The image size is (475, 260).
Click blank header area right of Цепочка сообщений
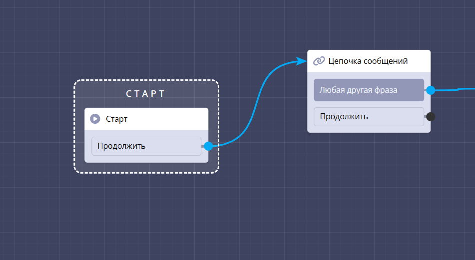tap(420, 61)
